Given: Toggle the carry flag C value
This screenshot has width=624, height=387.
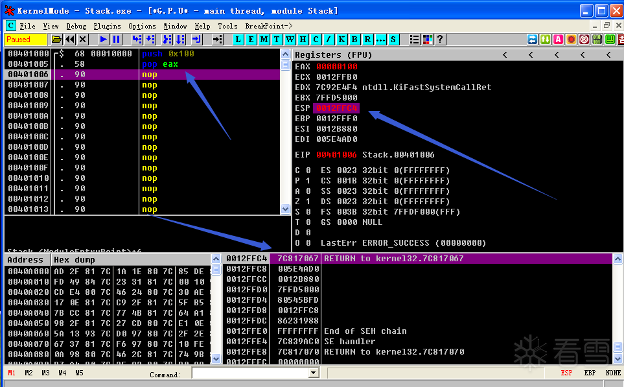Looking at the screenshot, I should click(x=308, y=170).
